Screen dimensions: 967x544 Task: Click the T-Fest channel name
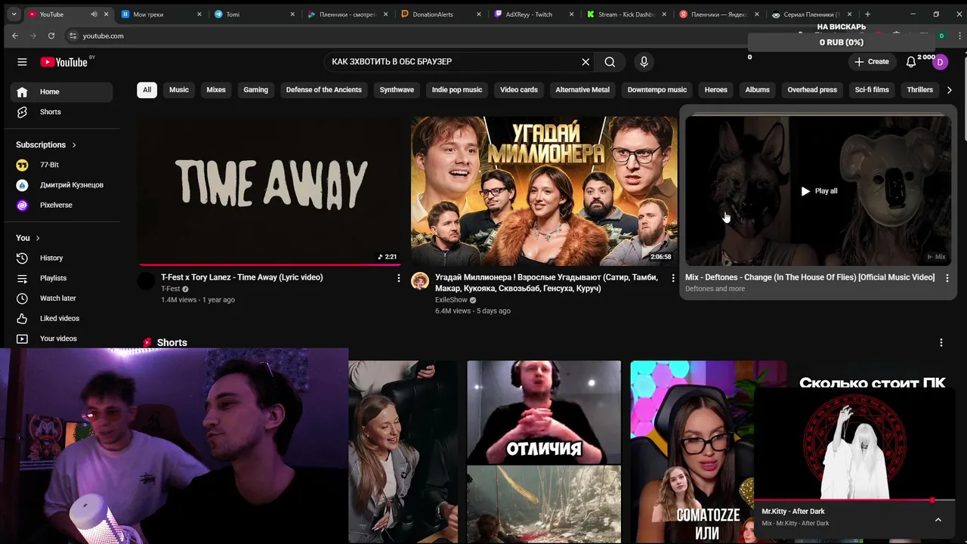(x=171, y=289)
